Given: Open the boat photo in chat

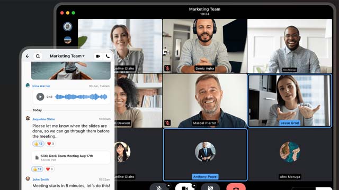Looking at the screenshot, I should [71, 71].
